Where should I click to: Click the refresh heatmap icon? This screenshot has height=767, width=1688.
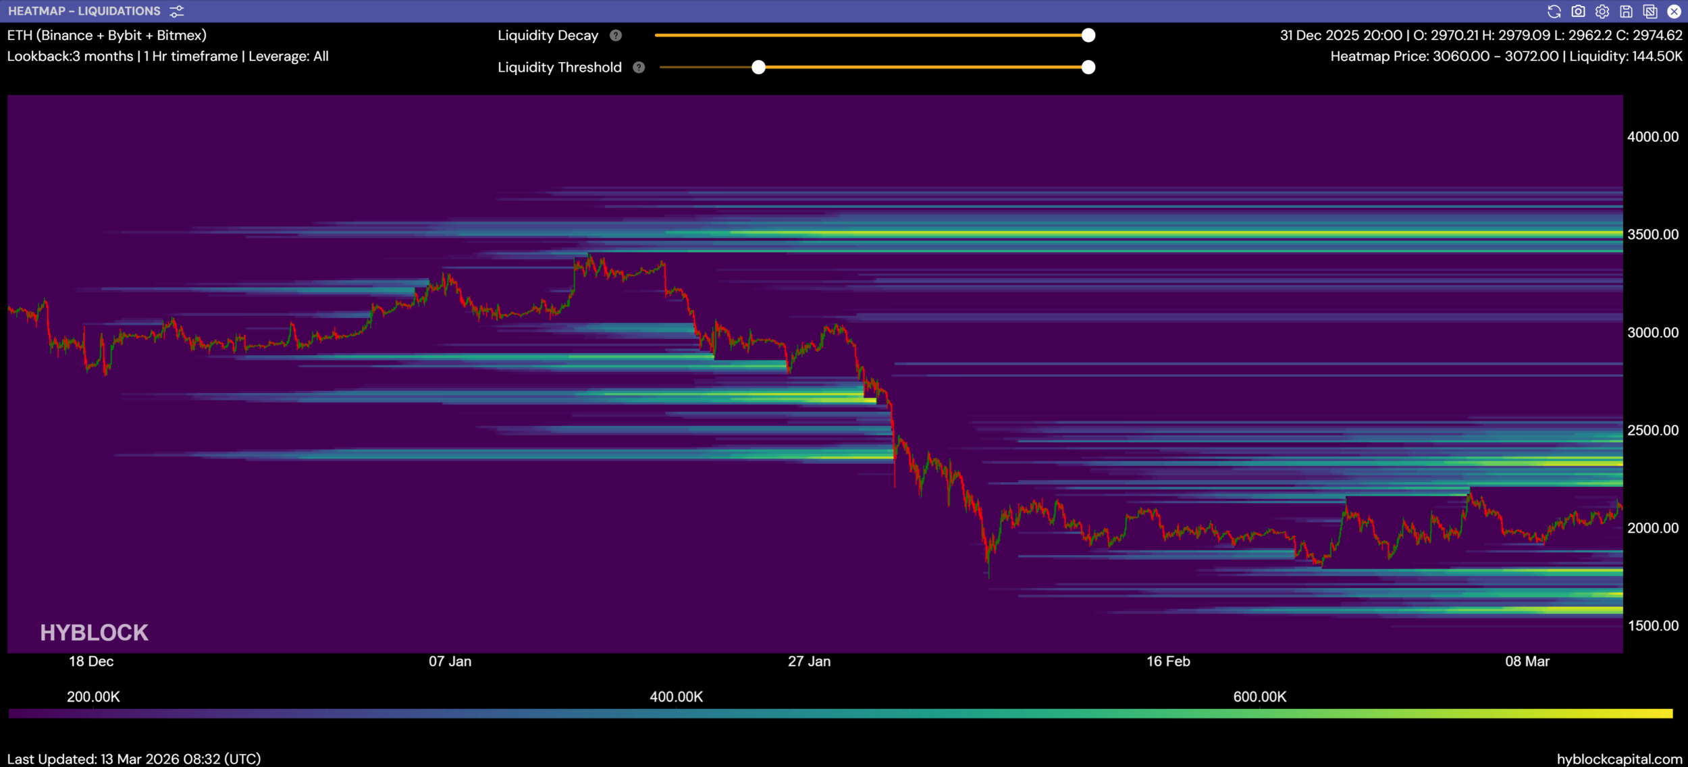click(1554, 11)
